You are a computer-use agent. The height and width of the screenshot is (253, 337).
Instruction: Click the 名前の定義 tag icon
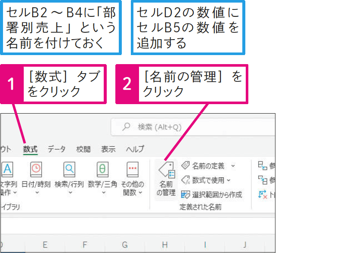[x=185, y=166]
